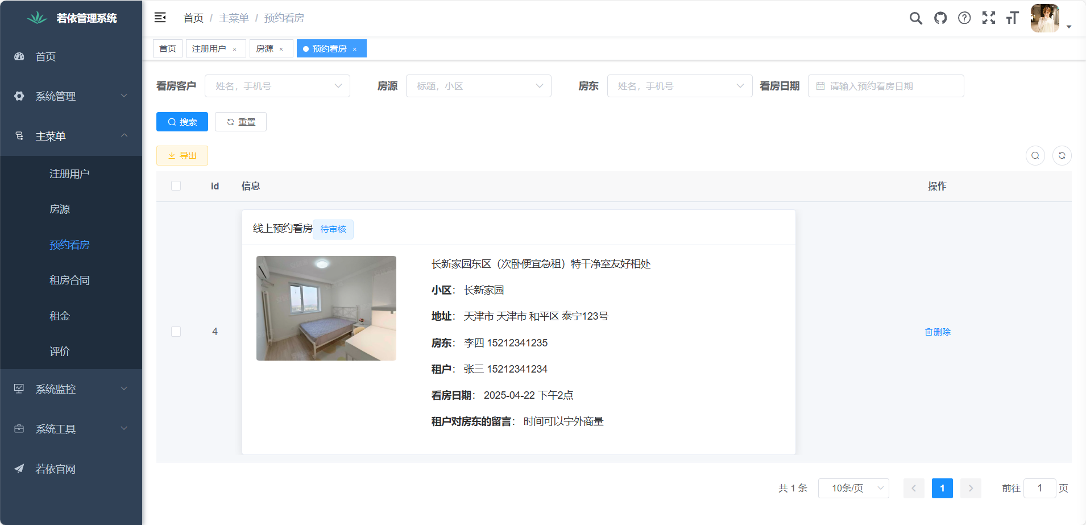Check the row with id 4
Screen dimensions: 1086x525
point(176,332)
